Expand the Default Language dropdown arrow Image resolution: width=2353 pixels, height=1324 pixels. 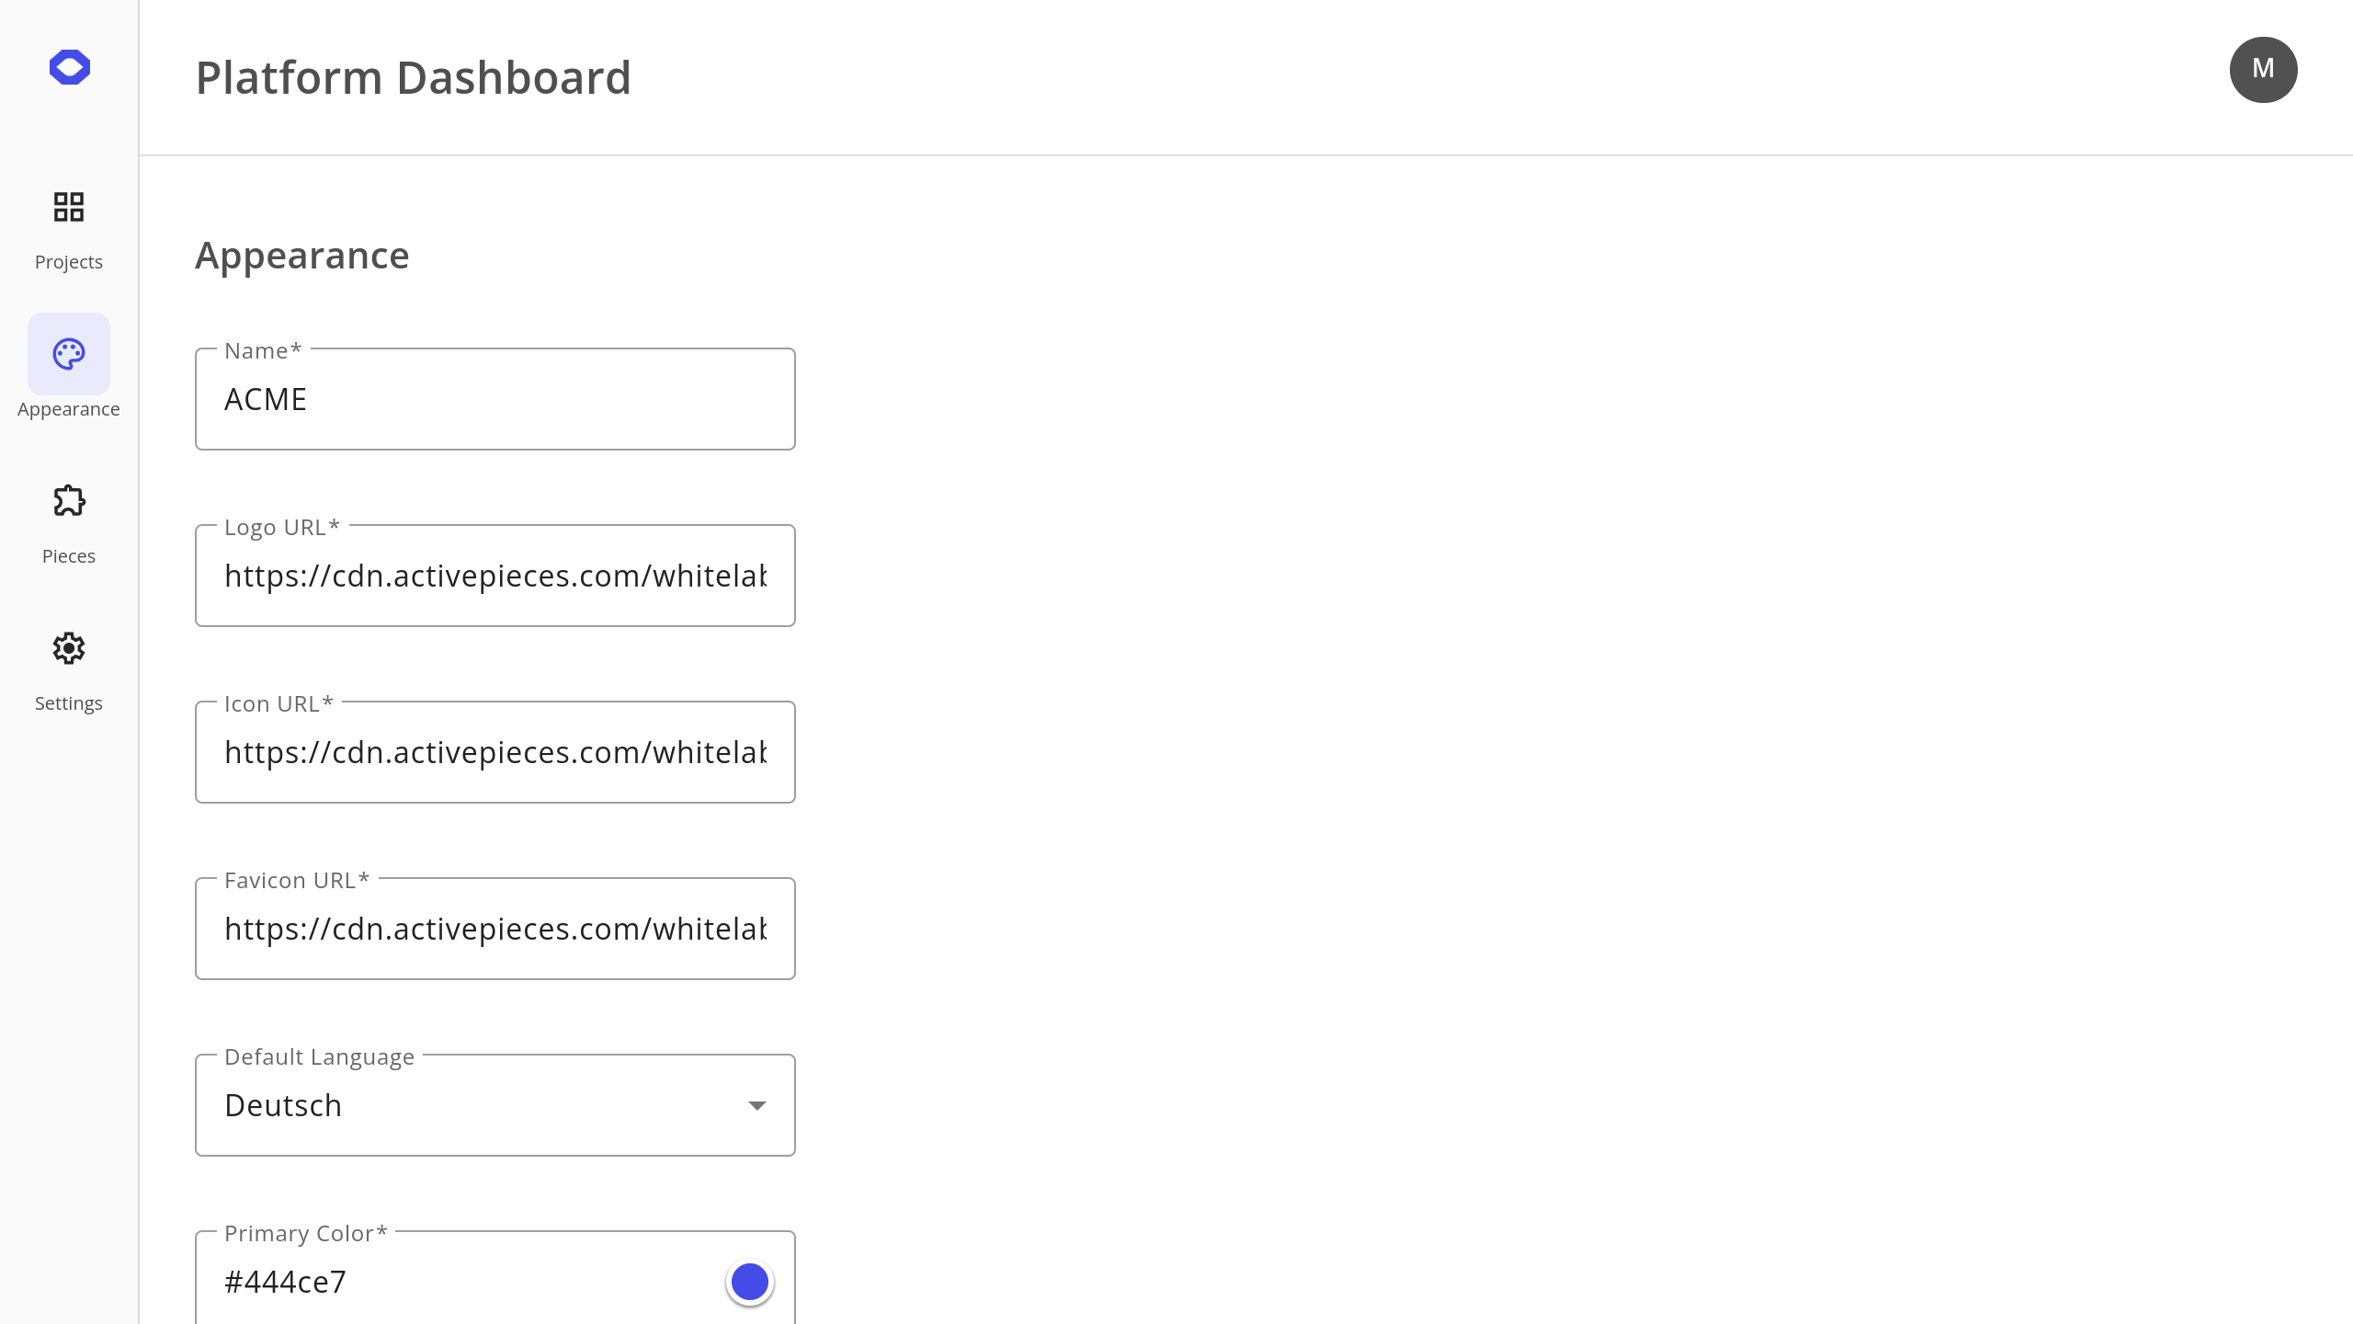(756, 1105)
